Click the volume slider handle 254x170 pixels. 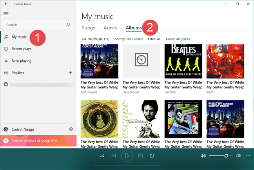tap(226, 156)
